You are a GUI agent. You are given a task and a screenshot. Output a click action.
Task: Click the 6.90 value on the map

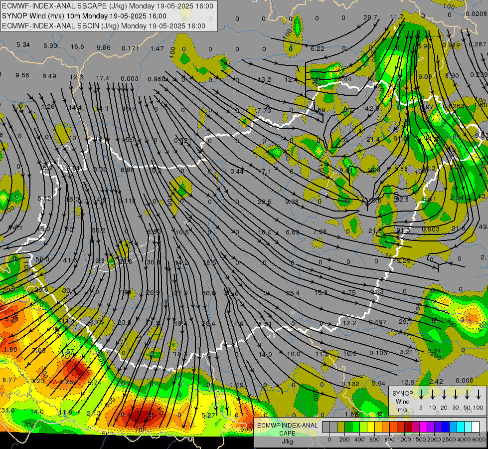click(50, 46)
